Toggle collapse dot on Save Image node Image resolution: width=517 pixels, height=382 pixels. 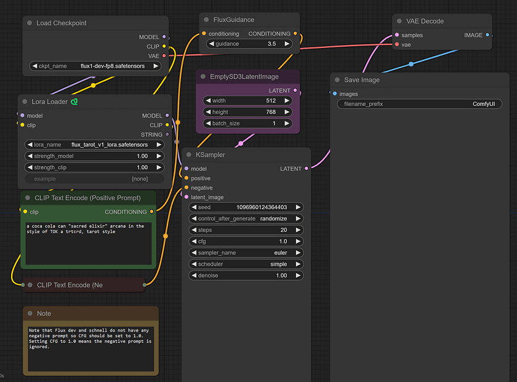point(337,80)
